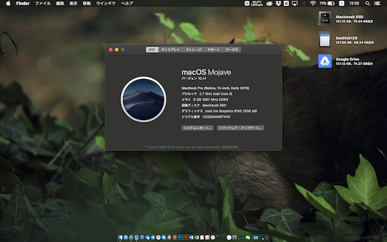Open the Wi-Fi menu bar icon
Screen dimensions: 387x242
tap(313, 3)
